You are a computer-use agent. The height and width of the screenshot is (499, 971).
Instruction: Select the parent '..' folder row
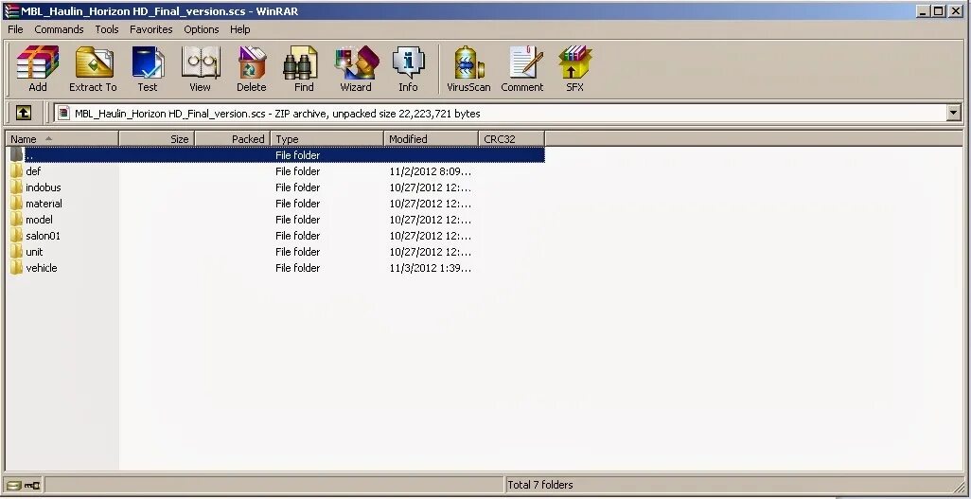point(276,155)
